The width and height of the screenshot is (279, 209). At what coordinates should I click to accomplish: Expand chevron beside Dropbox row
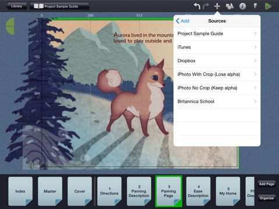pos(255,61)
